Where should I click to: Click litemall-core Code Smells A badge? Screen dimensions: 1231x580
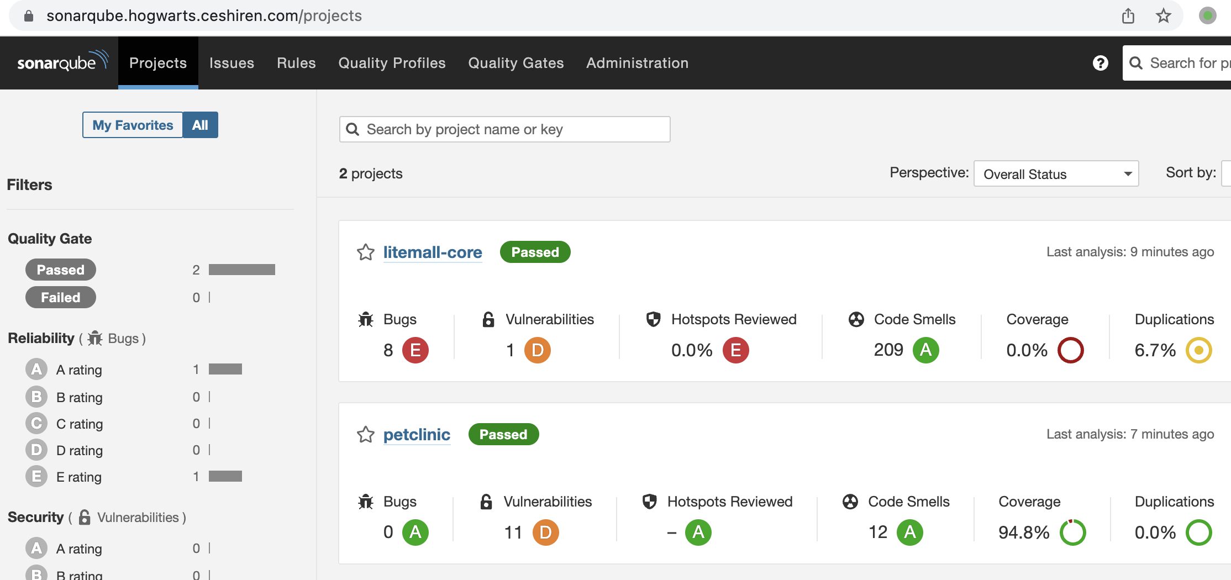coord(926,350)
